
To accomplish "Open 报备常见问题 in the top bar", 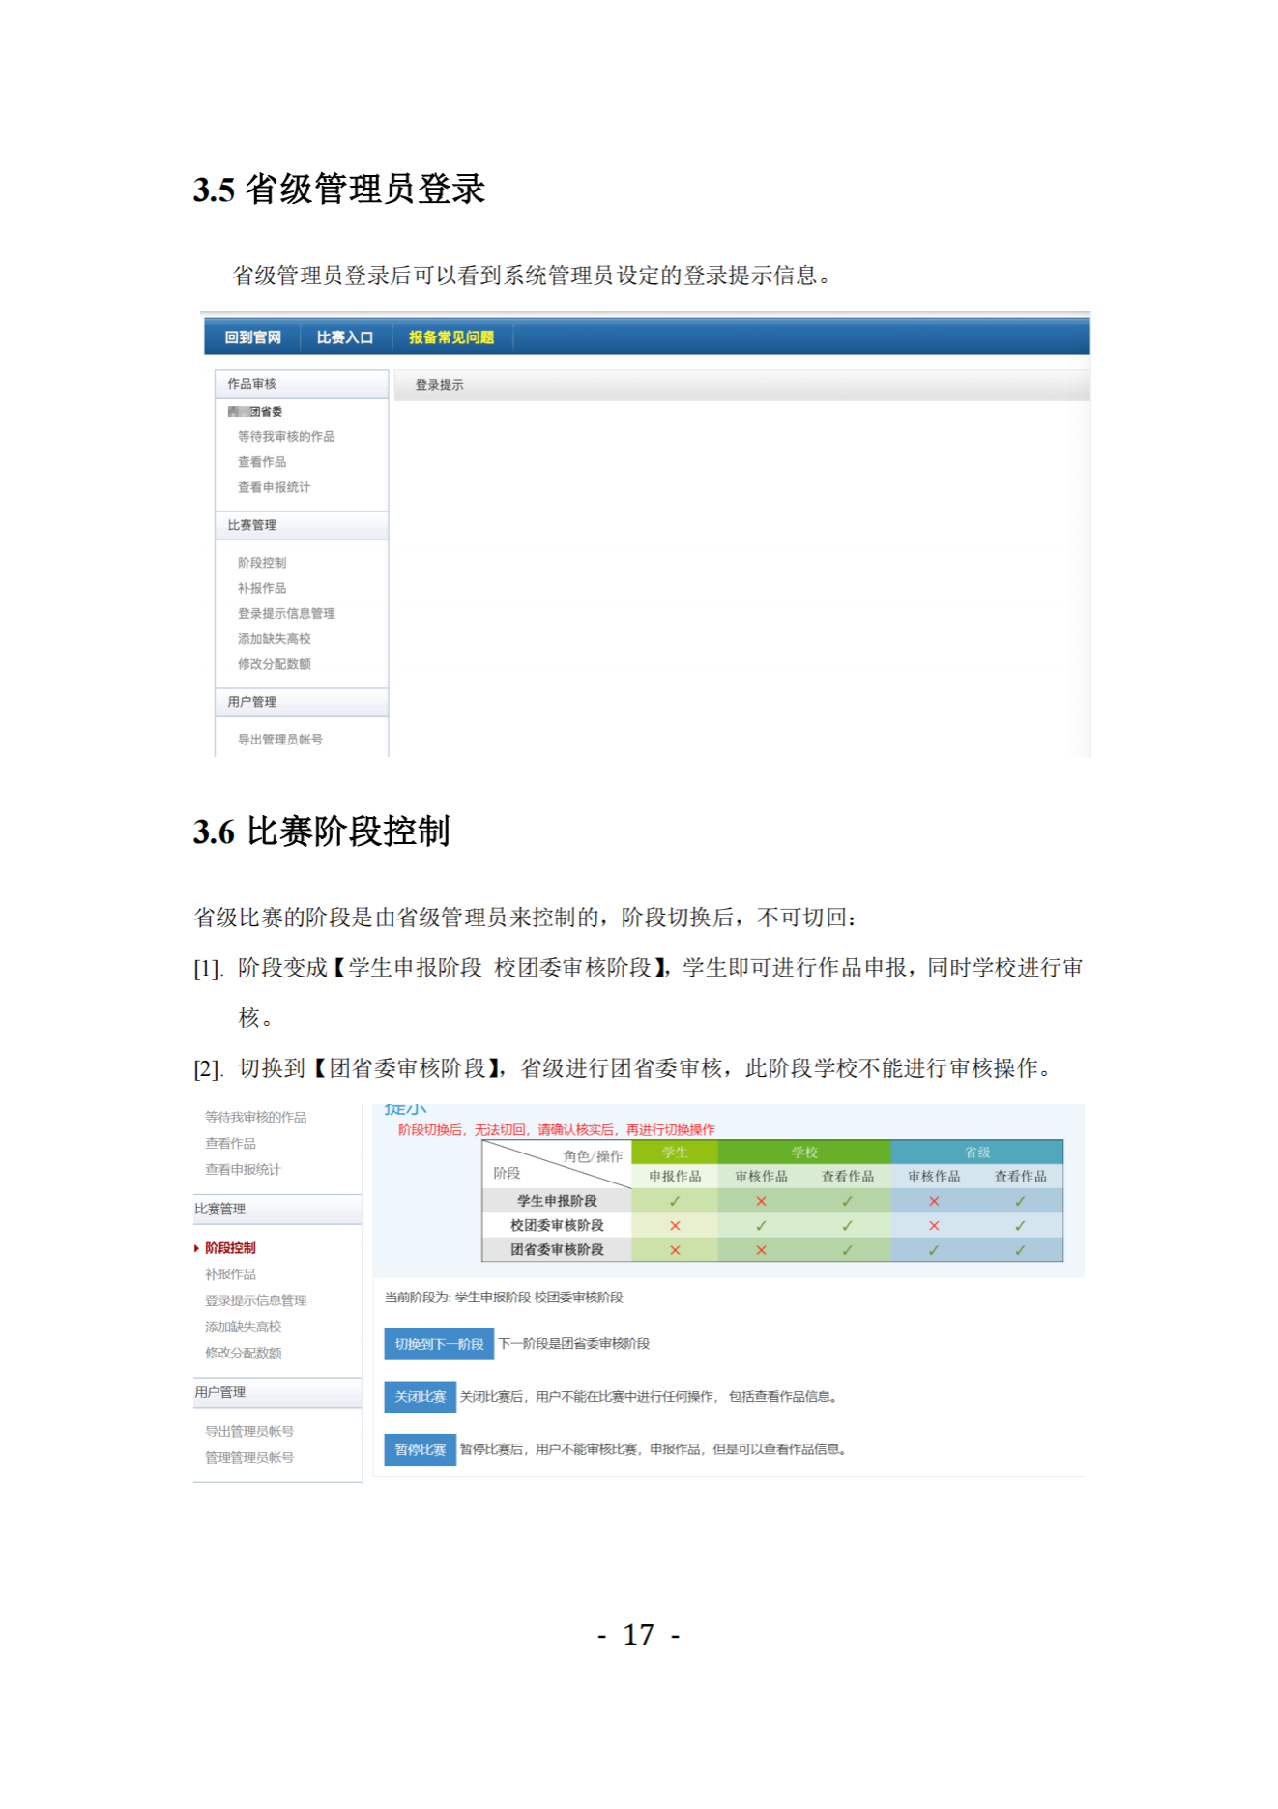I will click(450, 337).
